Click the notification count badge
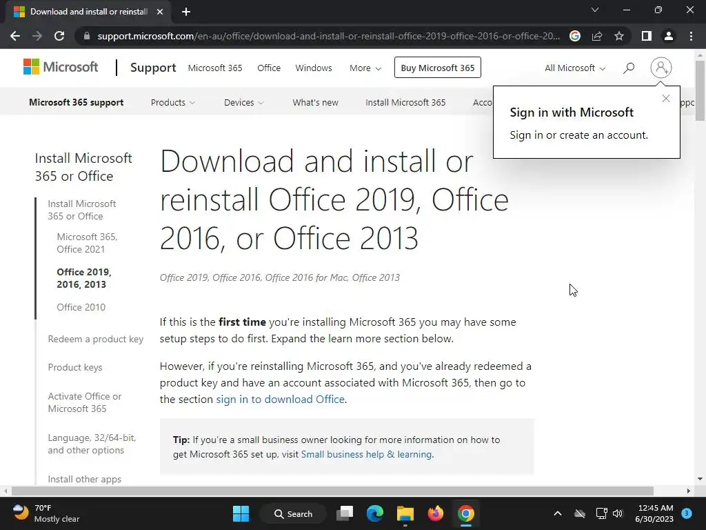Viewport: 706px width, 530px height. tap(687, 513)
